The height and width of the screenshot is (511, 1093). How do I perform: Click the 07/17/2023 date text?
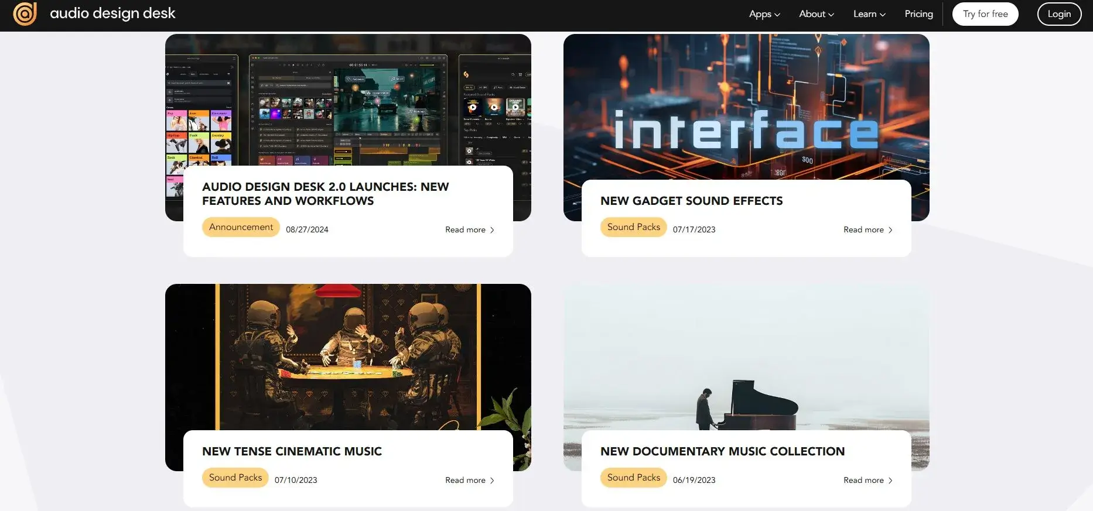point(694,229)
